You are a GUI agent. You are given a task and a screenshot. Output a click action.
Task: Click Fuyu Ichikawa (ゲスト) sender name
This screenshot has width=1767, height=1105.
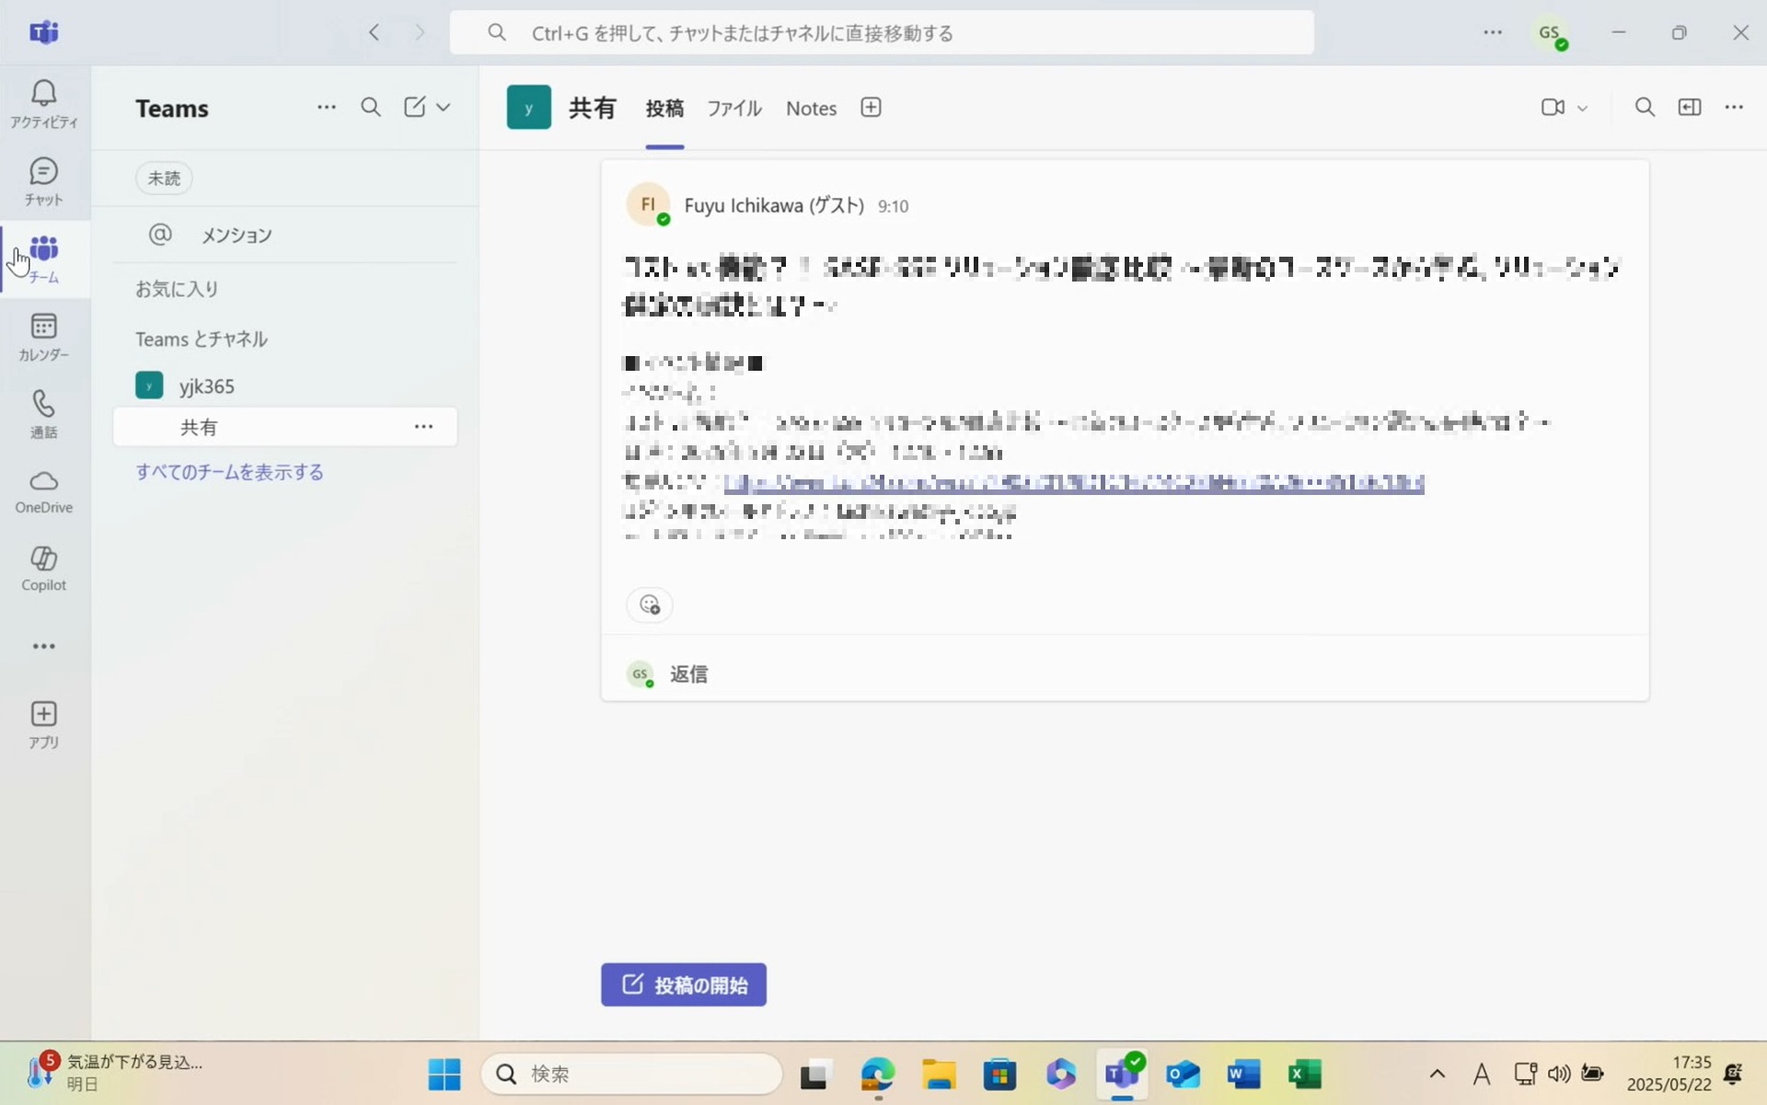[x=774, y=205]
